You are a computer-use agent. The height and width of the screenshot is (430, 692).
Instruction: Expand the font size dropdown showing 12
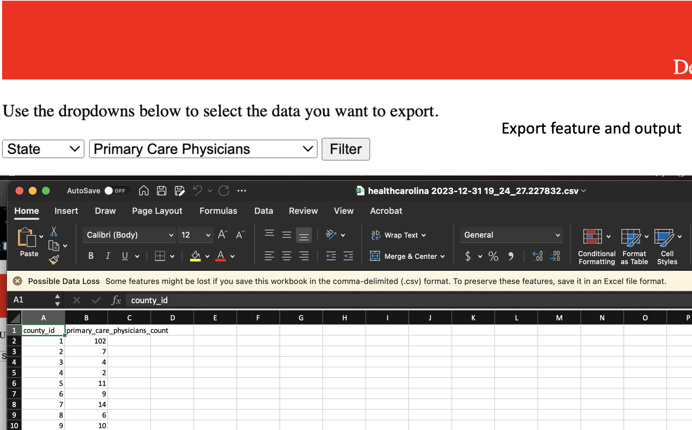pos(208,235)
